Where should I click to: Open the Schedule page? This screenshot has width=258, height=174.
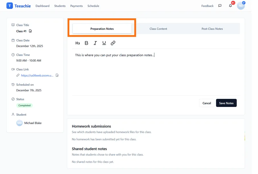[93, 6]
